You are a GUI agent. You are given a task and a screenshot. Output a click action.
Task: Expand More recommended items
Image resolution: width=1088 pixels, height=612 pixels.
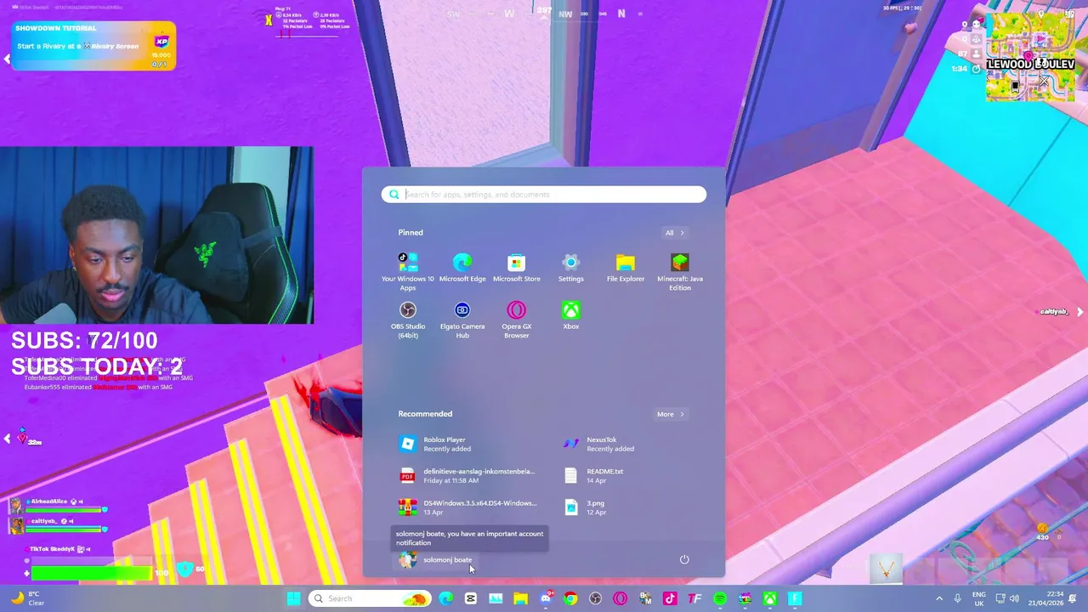[671, 414]
